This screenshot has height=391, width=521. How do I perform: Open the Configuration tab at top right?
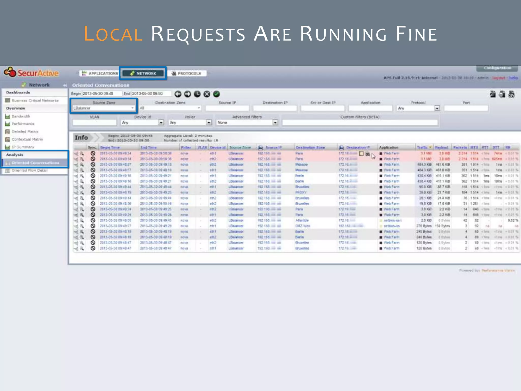point(497,68)
